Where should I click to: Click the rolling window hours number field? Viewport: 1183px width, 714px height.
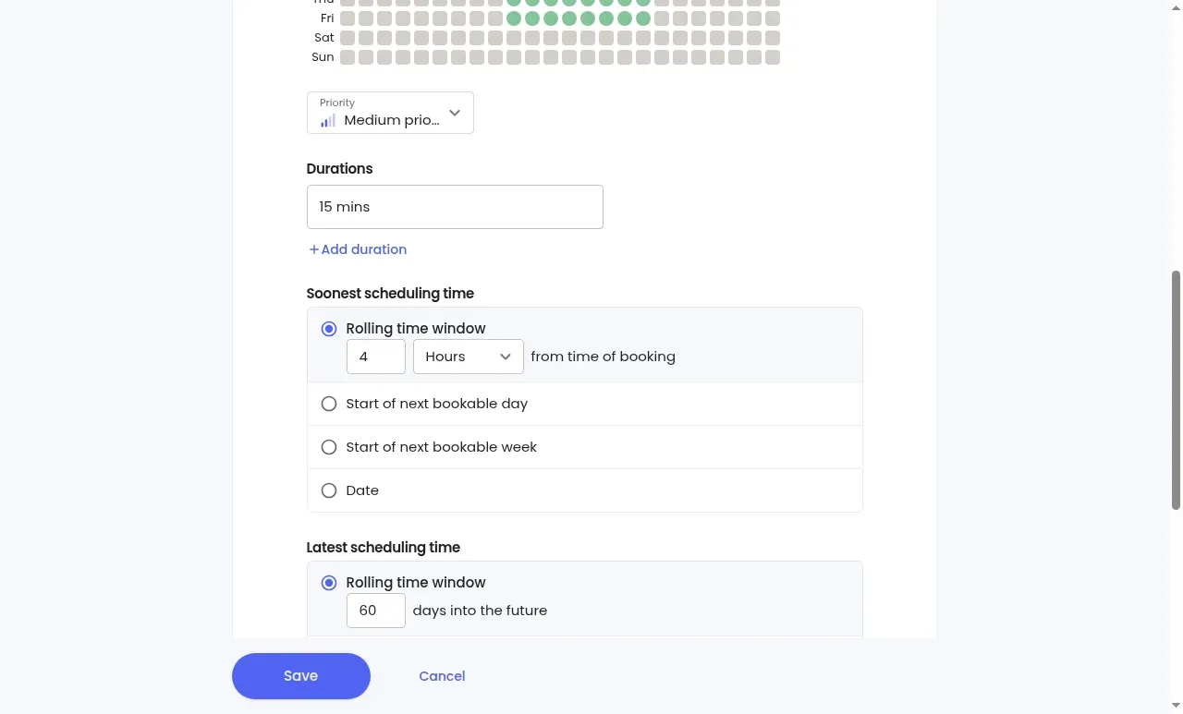[x=376, y=357]
